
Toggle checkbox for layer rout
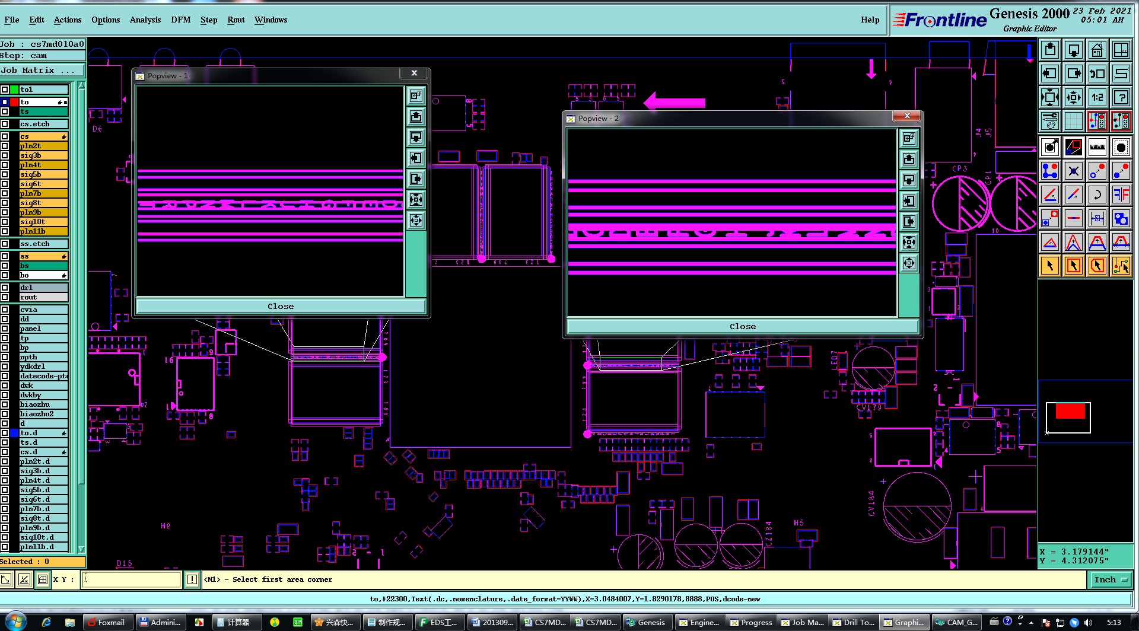tap(5, 297)
